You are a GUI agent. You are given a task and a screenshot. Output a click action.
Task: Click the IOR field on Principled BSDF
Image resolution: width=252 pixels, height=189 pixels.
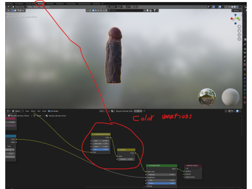click(x=161, y=180)
